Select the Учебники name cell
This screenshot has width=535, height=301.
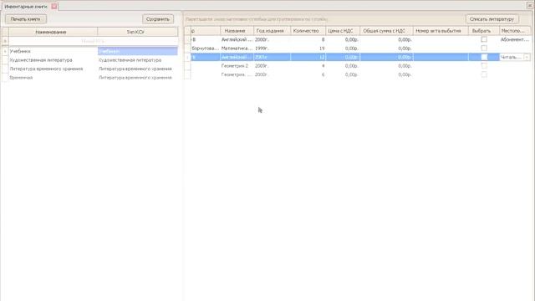pos(53,51)
